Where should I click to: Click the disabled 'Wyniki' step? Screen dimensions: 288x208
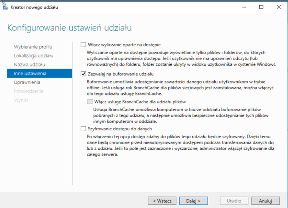pos(21,100)
